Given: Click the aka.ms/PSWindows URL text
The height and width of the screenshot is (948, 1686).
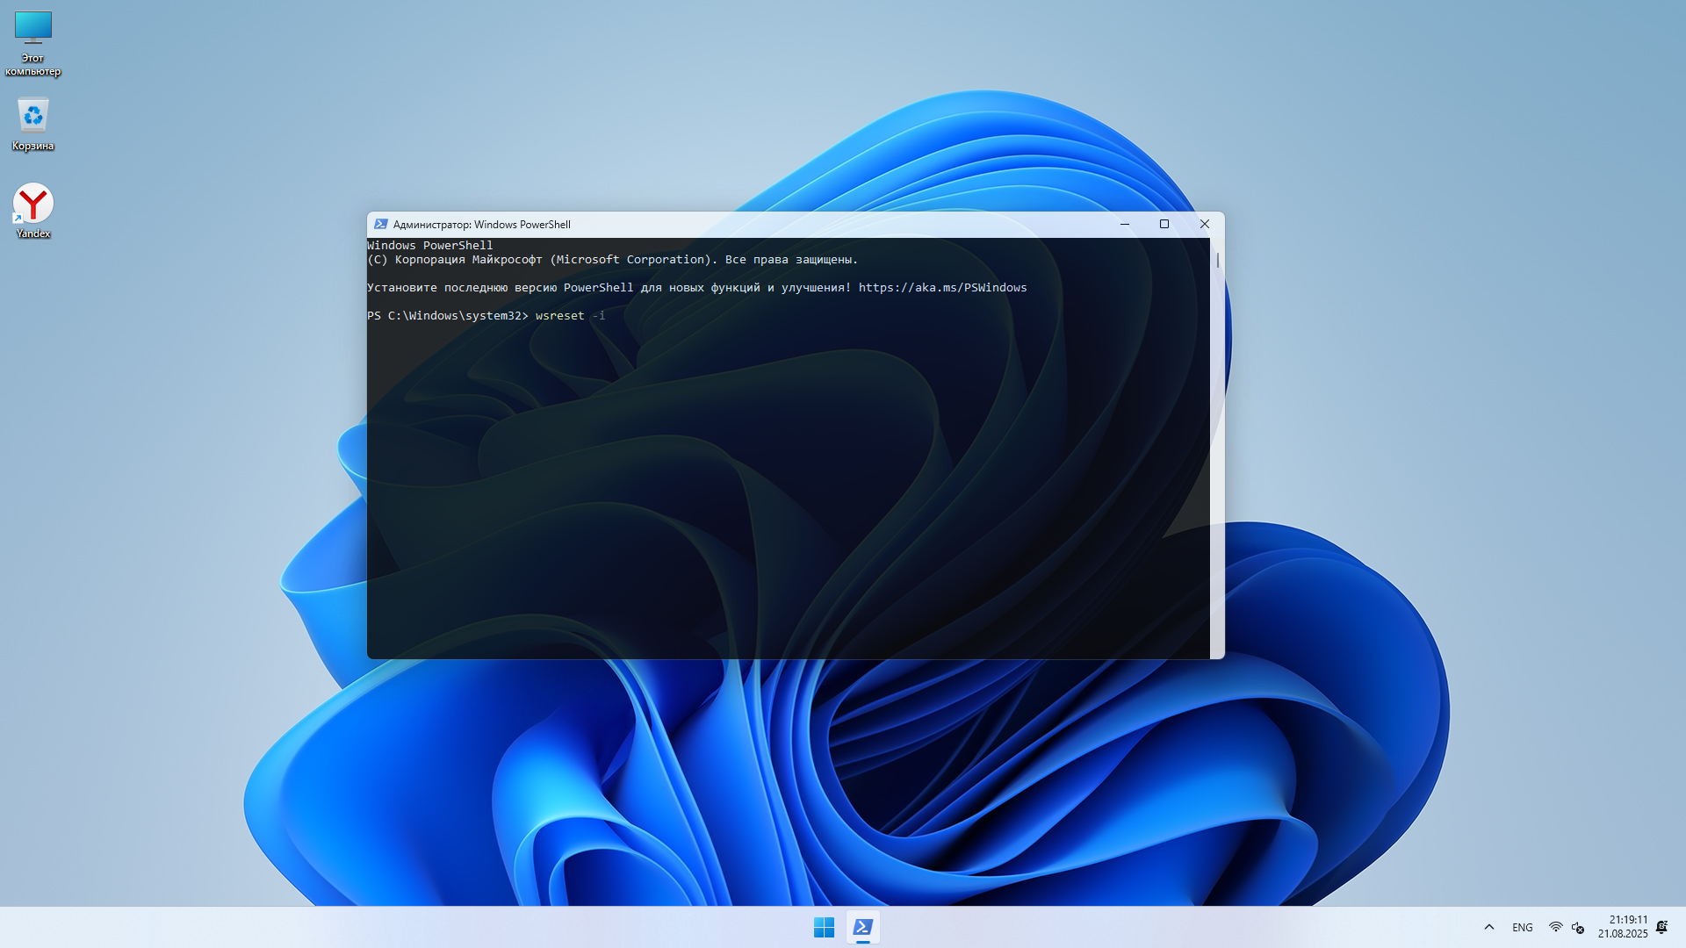Looking at the screenshot, I should pyautogui.click(x=942, y=288).
